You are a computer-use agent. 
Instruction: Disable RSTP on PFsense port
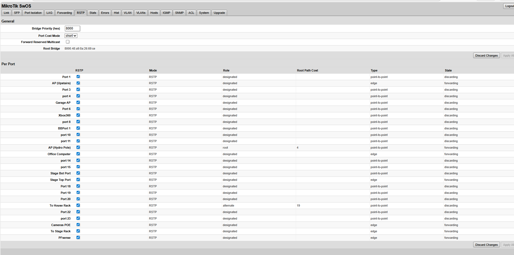pyautogui.click(x=78, y=237)
